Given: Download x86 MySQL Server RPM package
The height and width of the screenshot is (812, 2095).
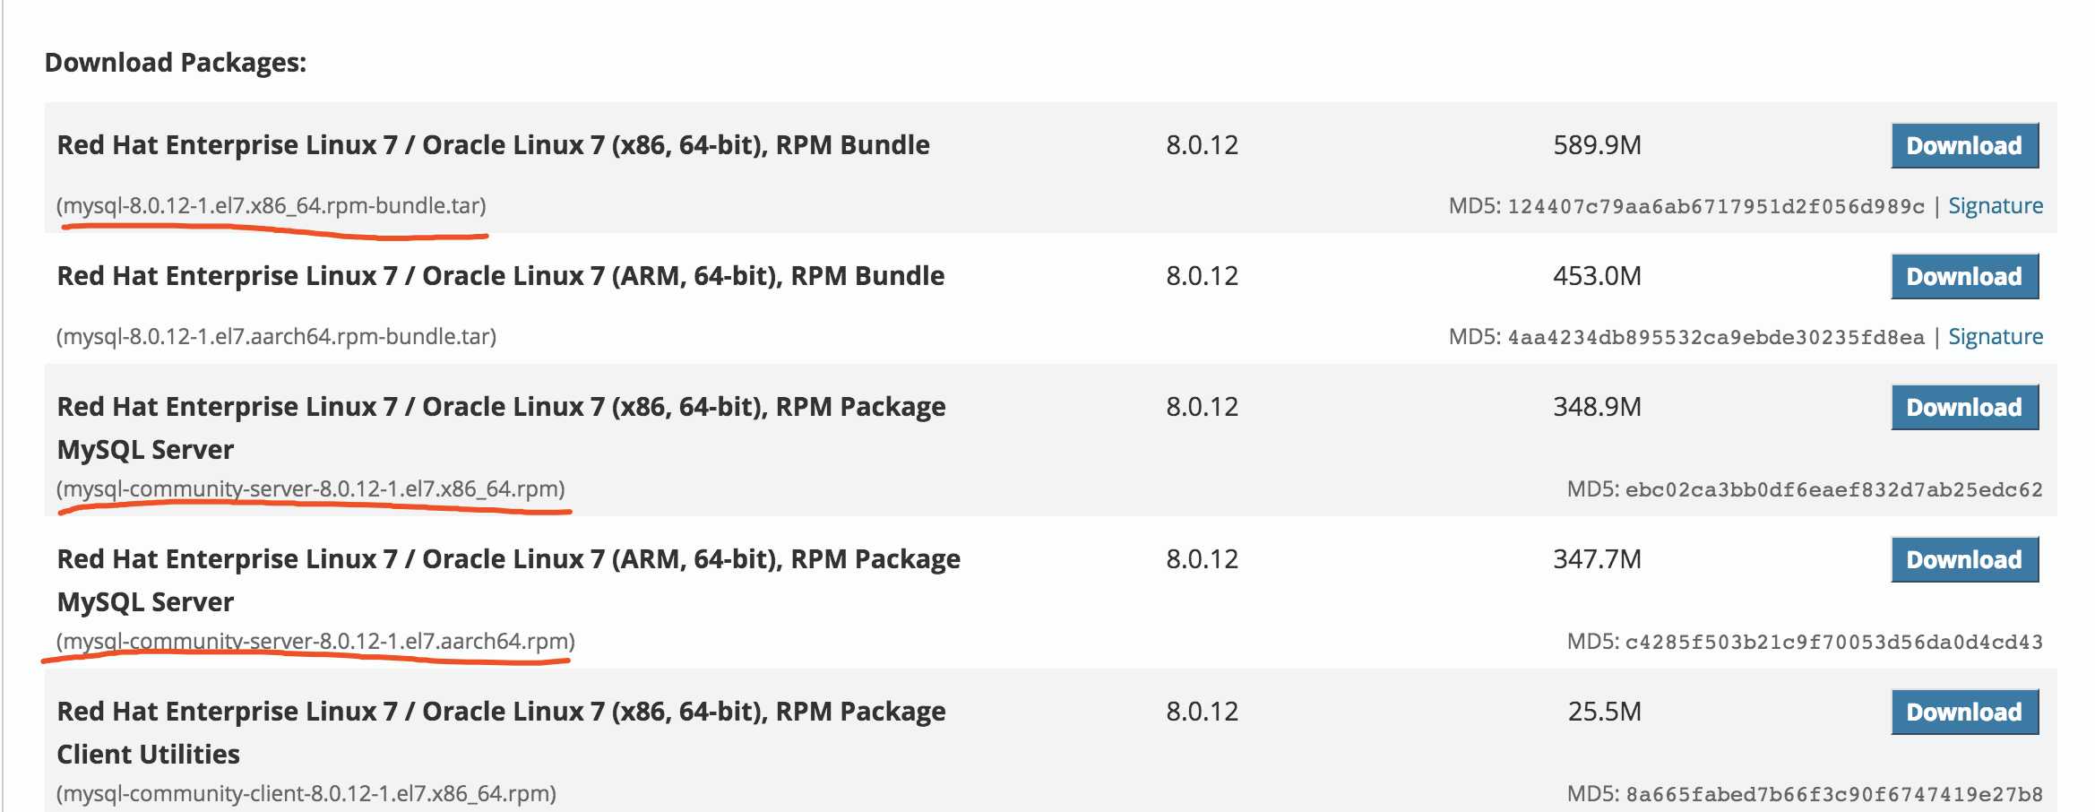Looking at the screenshot, I should (1964, 408).
